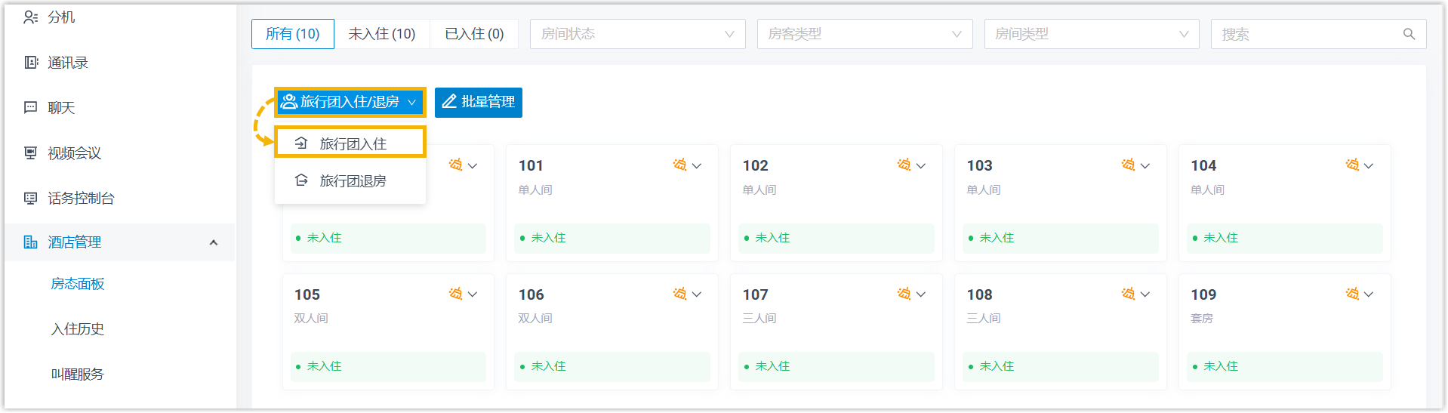The image size is (1448, 413).
Task: Click the wake-up alarm icon on room 109
Action: coord(1352,294)
